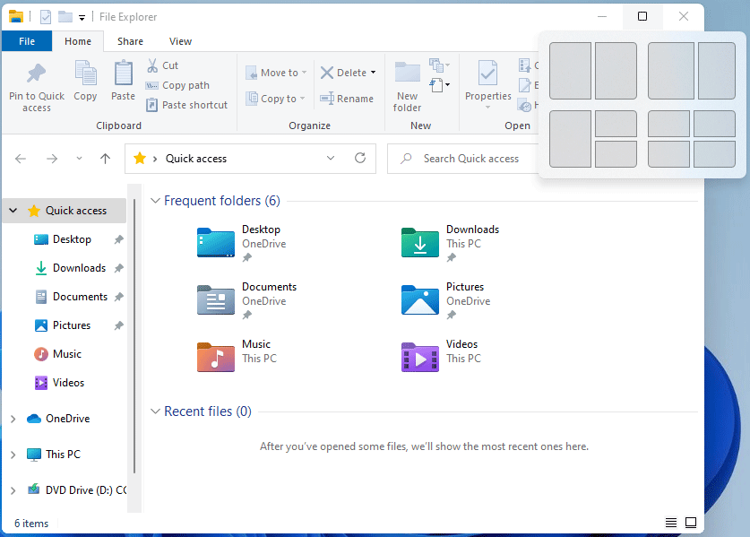
Task: Click the Rename button
Action: [347, 99]
